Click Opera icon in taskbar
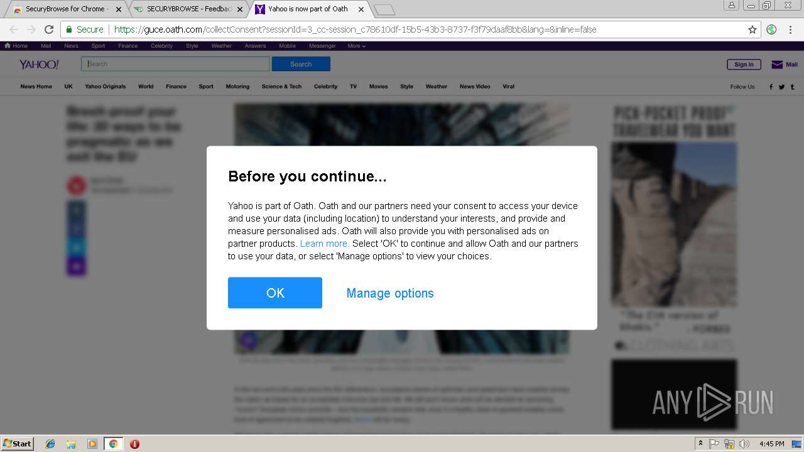 click(x=134, y=444)
